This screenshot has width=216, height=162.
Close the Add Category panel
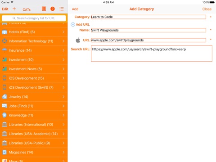[207, 9]
